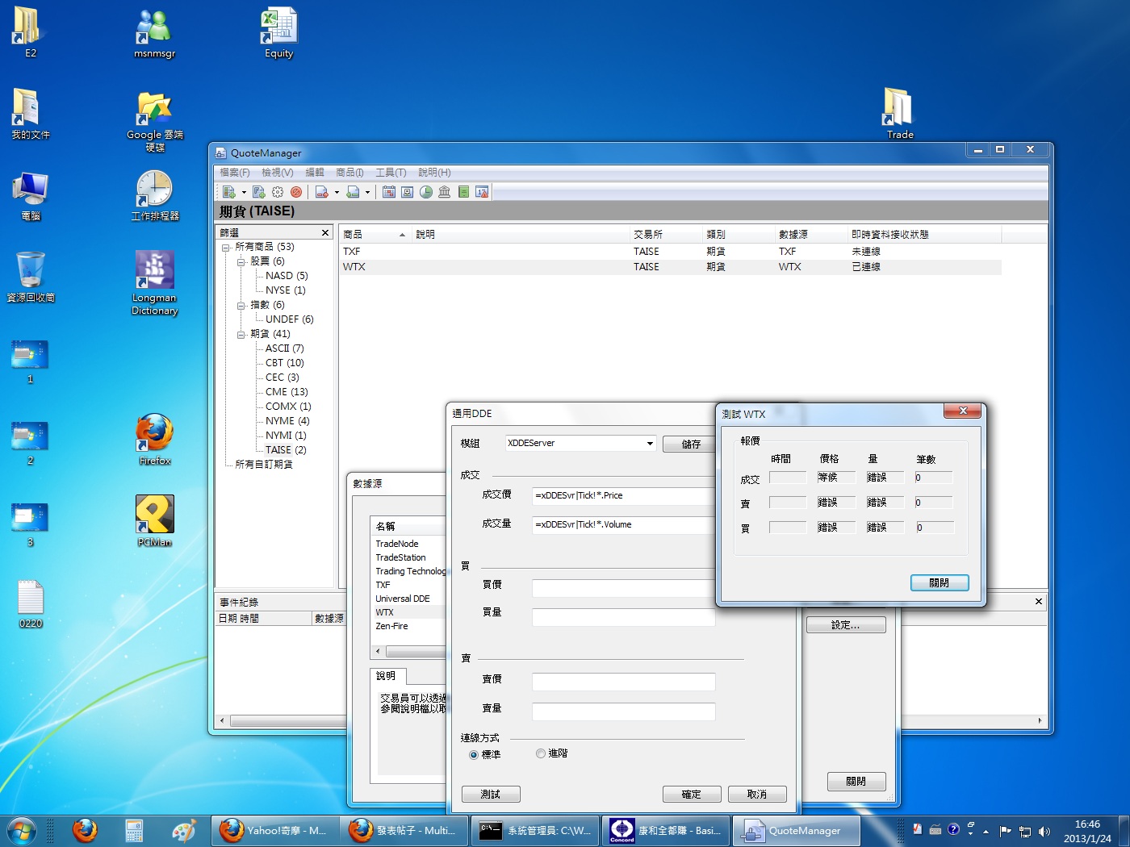This screenshot has height=847, width=1130.
Task: Sort by the 商品 column header
Action: click(x=375, y=235)
